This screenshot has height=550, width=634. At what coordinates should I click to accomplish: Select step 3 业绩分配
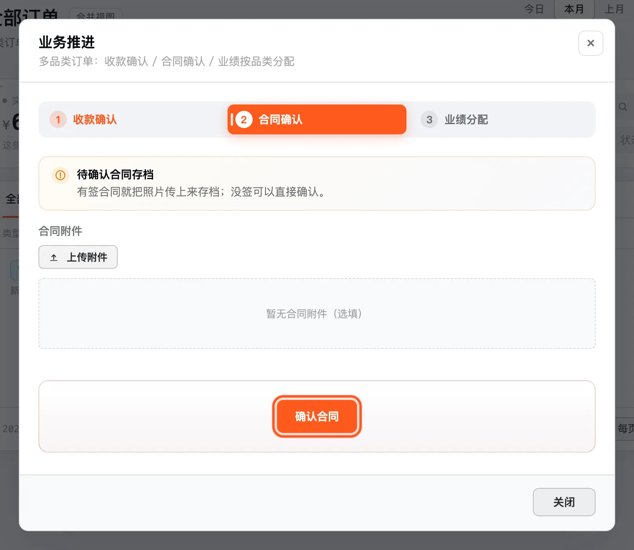[502, 119]
